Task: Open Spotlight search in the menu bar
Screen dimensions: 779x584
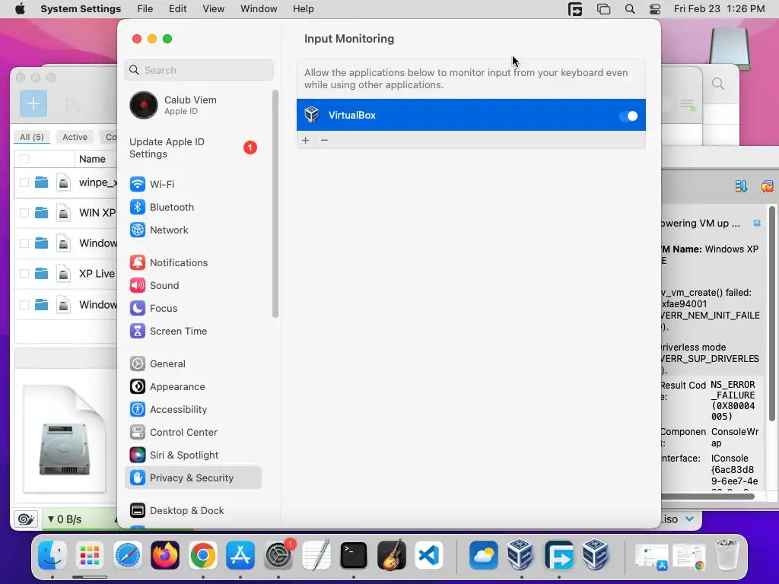Action: coord(629,9)
